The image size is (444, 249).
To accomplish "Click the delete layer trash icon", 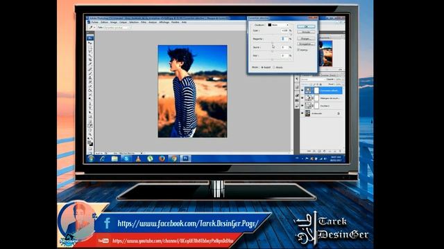I will coord(340,151).
